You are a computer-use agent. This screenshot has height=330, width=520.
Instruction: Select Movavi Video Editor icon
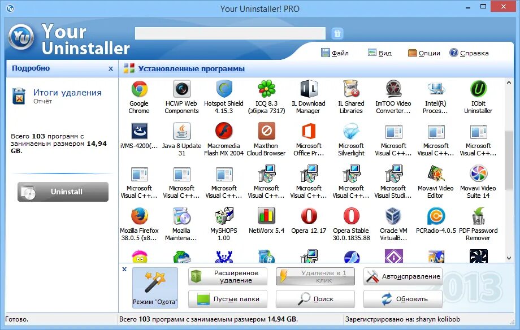[436, 174]
